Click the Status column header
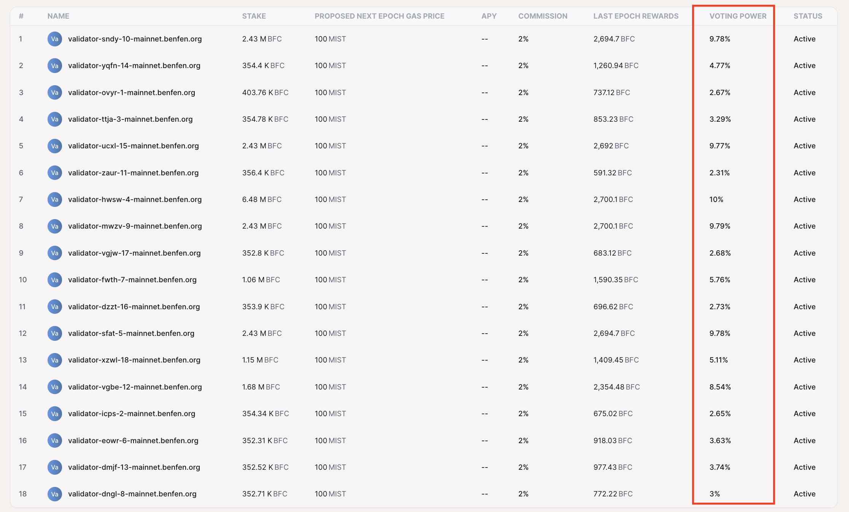The width and height of the screenshot is (849, 512). pyautogui.click(x=808, y=16)
